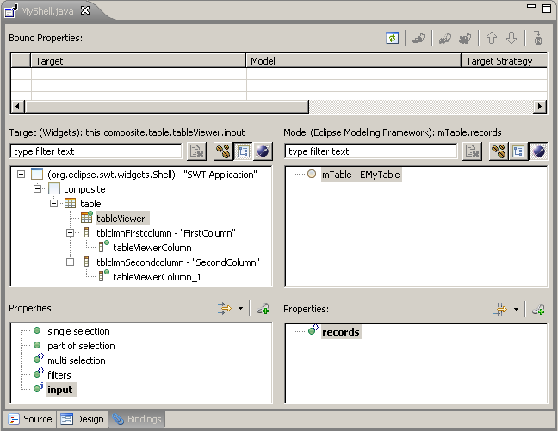
Task: Toggle bound-only filter in Target panel
Action: 224,151
